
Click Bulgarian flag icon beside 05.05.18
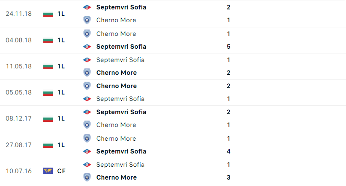[x=48, y=92]
